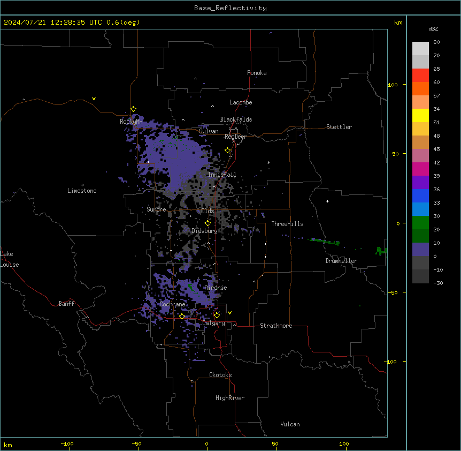Click the -100 km tick on horizontal axis

[x=67, y=444]
